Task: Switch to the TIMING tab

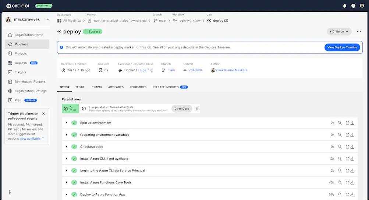Action: [x=97, y=87]
